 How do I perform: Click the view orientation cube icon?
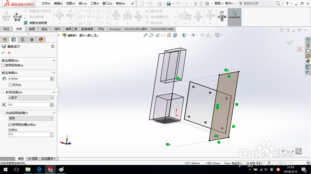point(175,35)
